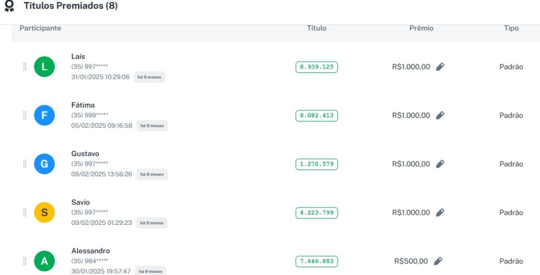Click the Prêmio column header
The width and height of the screenshot is (540, 275).
421,28
